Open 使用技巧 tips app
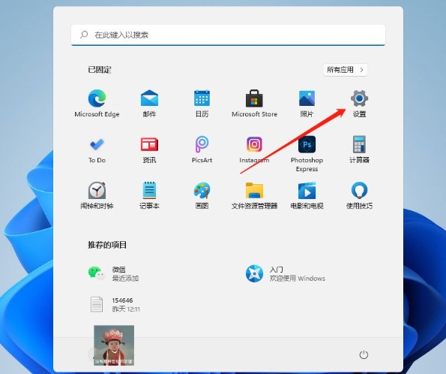This screenshot has width=446, height=374. coord(359,195)
